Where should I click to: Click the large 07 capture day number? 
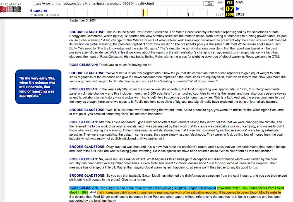click(x=230, y=8)
